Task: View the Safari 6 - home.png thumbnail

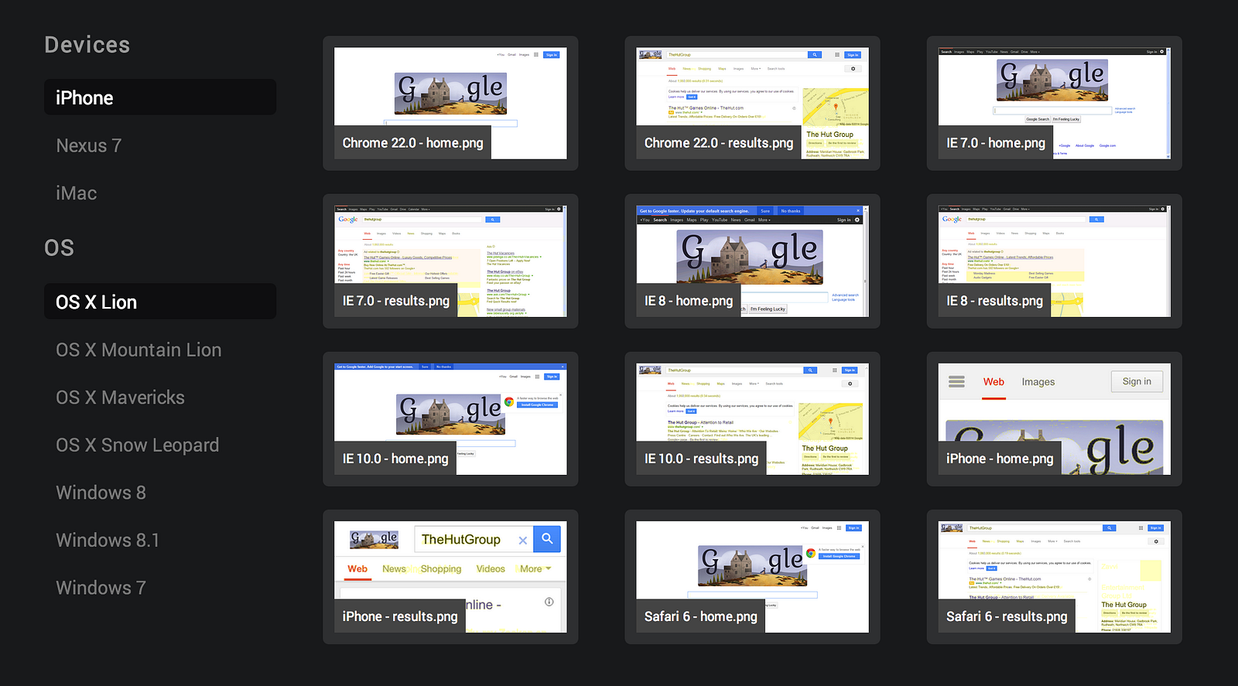Action: click(x=752, y=577)
